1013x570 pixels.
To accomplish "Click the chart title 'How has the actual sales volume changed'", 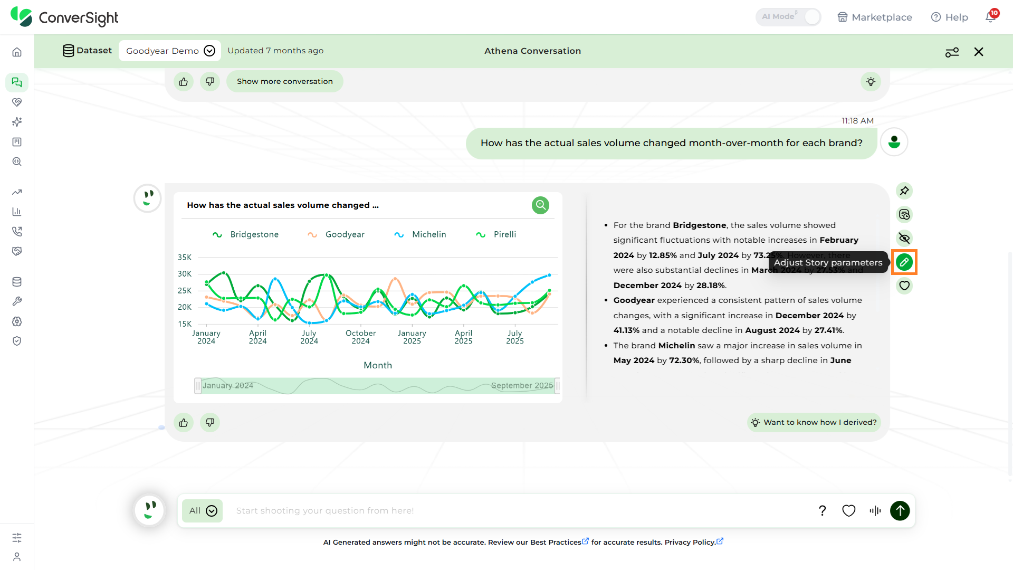I will click(x=283, y=205).
